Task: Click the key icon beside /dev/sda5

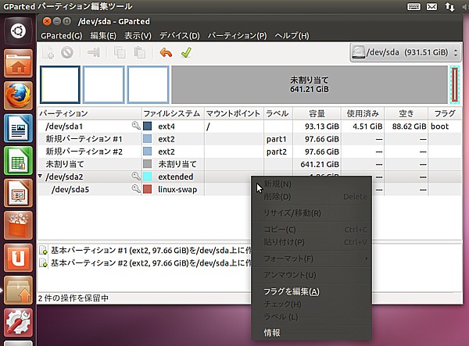Action: tap(136, 189)
